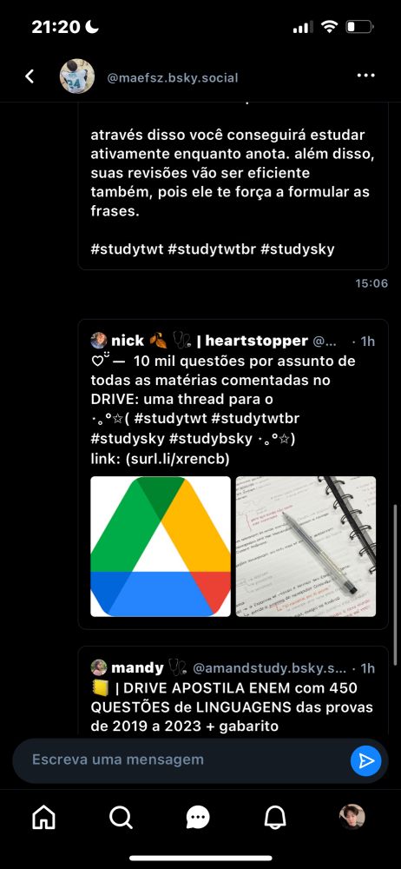Open the three-dot conversation options menu
Screen dimensions: 401x869
tap(365, 76)
